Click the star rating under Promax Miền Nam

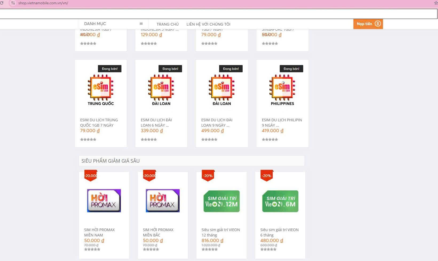92,250
